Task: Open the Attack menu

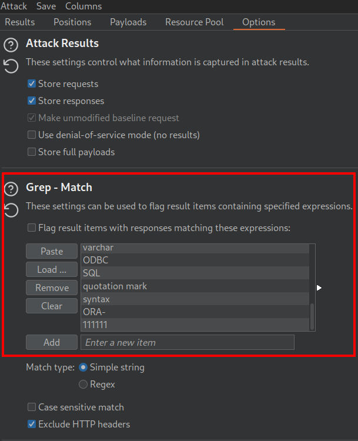Action: pyautogui.click(x=14, y=6)
